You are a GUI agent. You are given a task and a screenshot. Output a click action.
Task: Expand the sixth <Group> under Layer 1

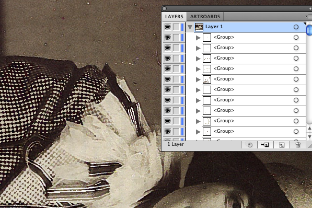pos(198,90)
